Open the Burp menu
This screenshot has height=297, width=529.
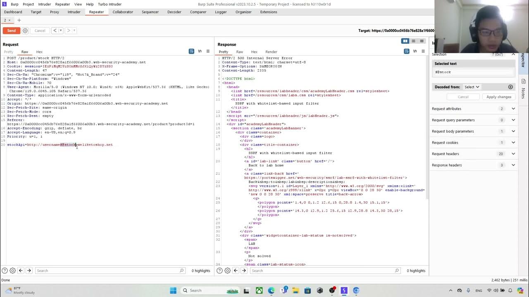click(14, 4)
